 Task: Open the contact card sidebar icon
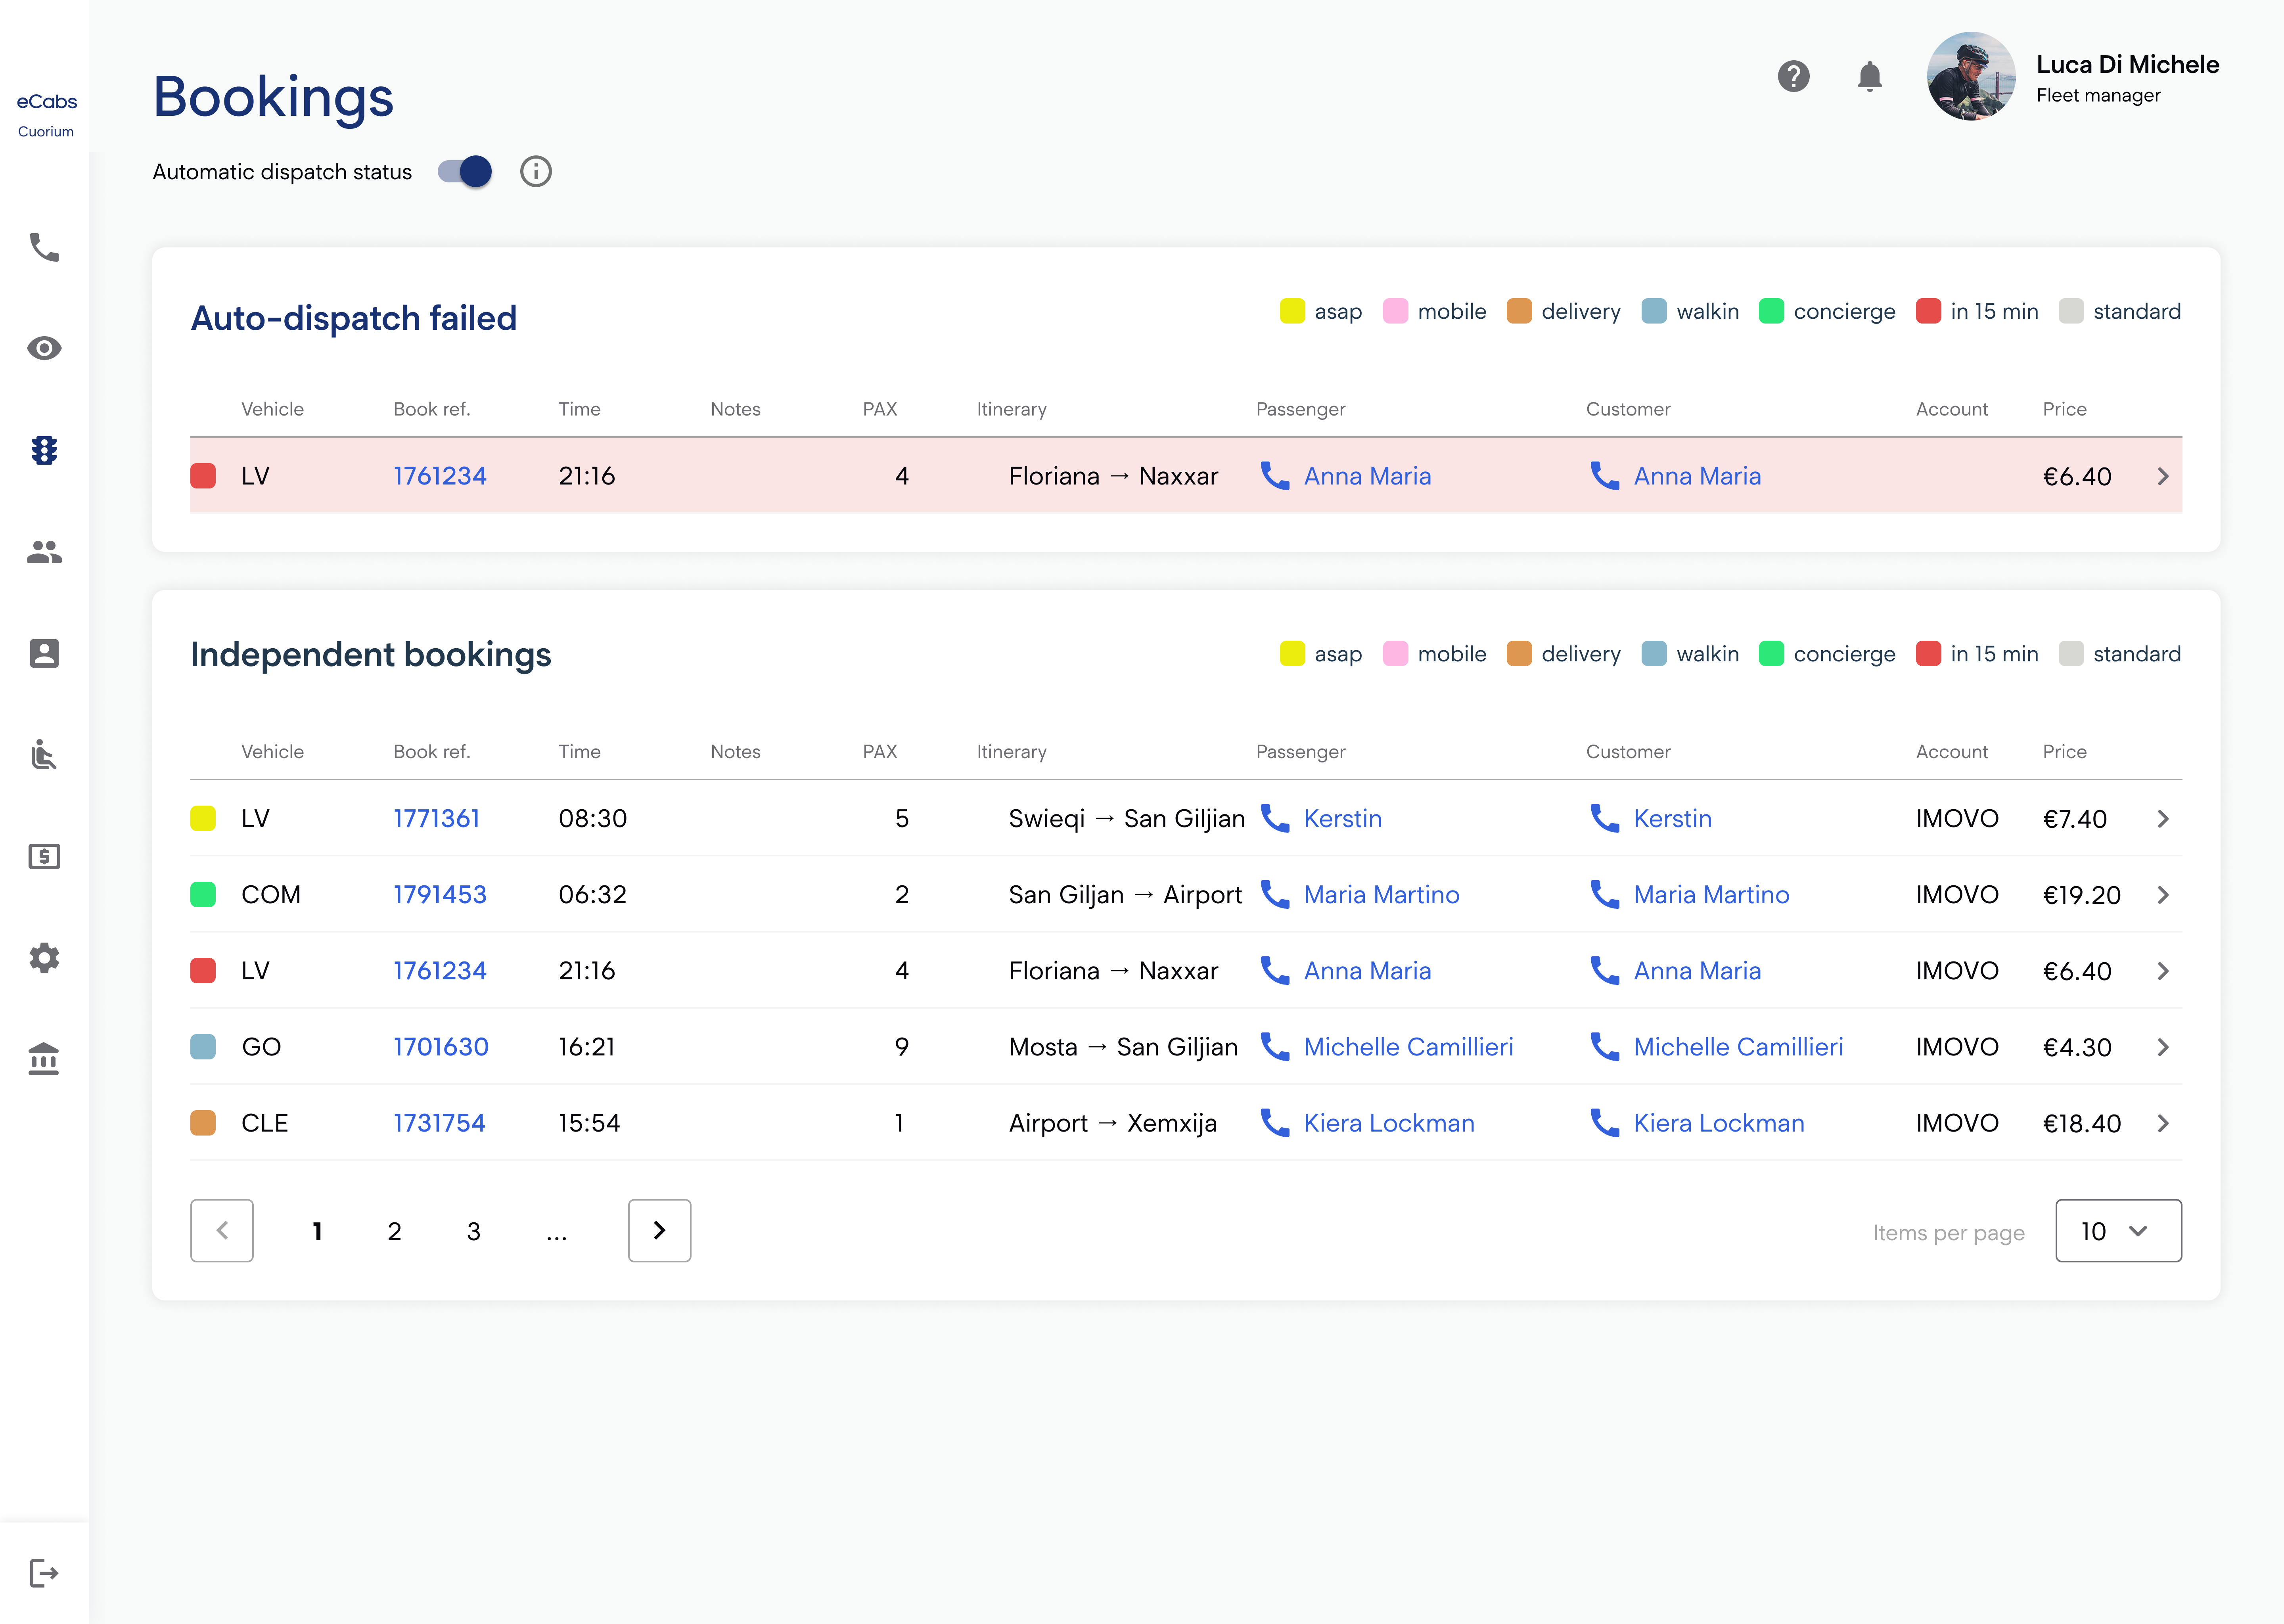(x=44, y=653)
